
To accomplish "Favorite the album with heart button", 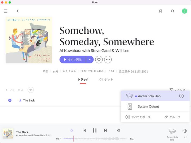I will pyautogui.click(x=99, y=59).
